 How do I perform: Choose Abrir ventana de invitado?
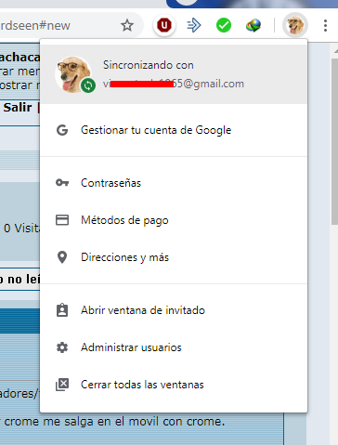174,310
